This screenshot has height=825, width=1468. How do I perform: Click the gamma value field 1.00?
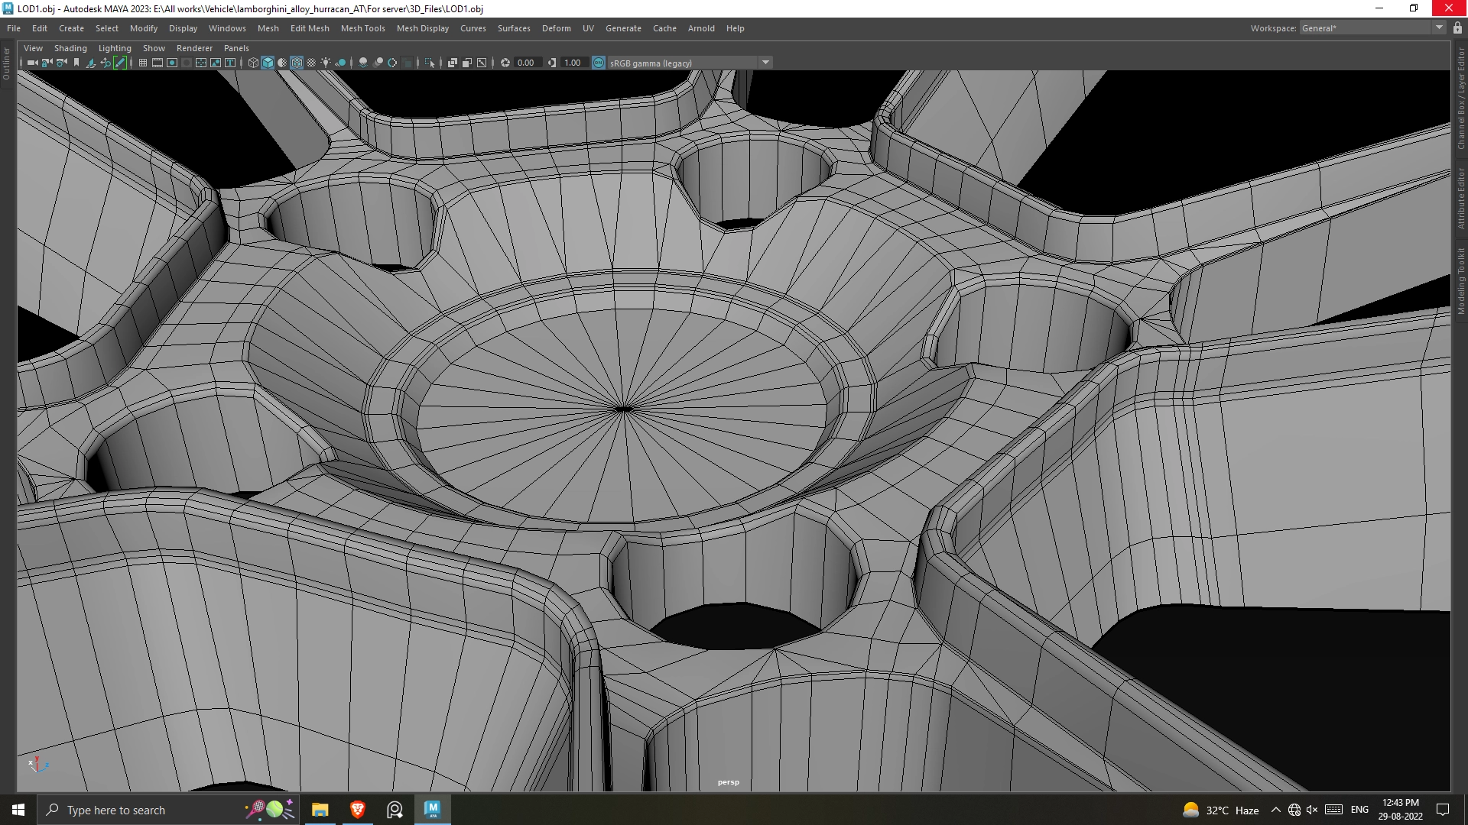click(573, 63)
